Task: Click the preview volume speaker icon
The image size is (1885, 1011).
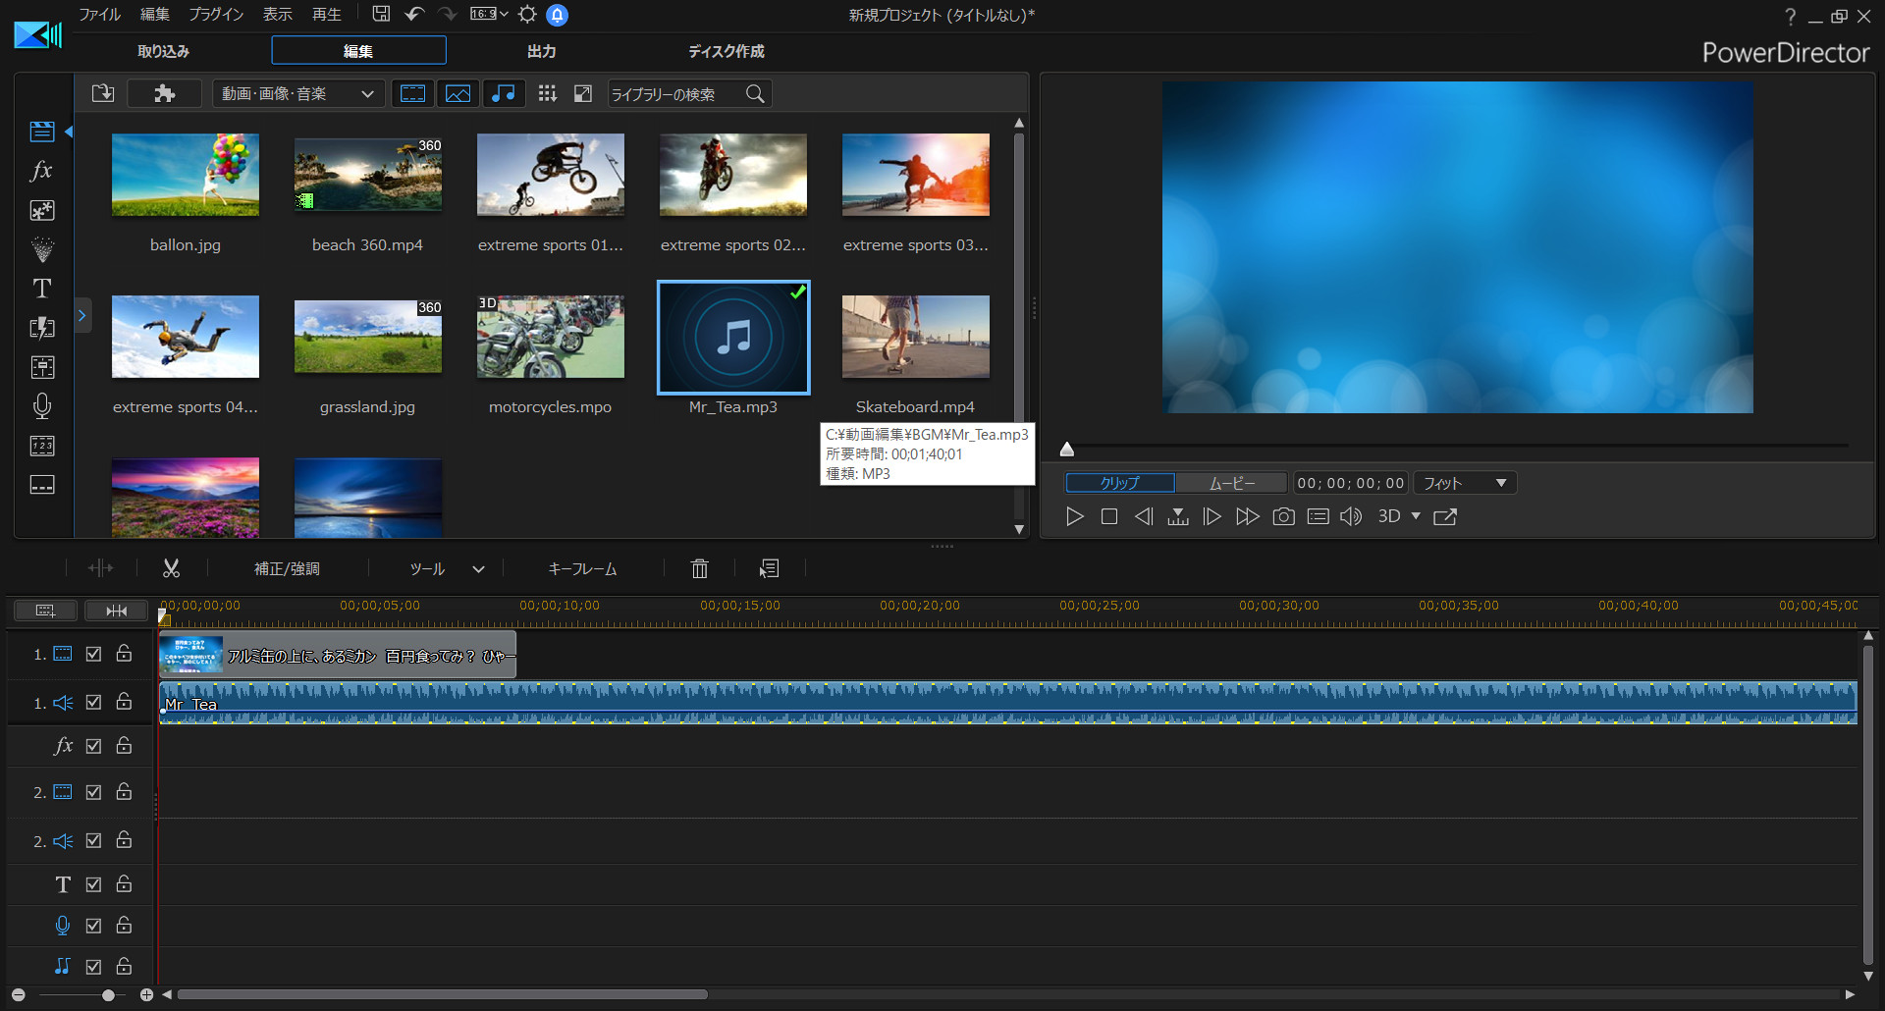Action: 1352,516
